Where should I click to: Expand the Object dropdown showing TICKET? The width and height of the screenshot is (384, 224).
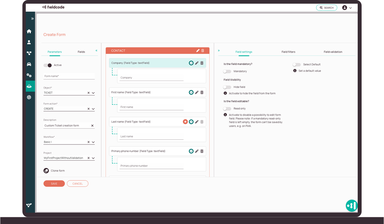(x=93, y=93)
